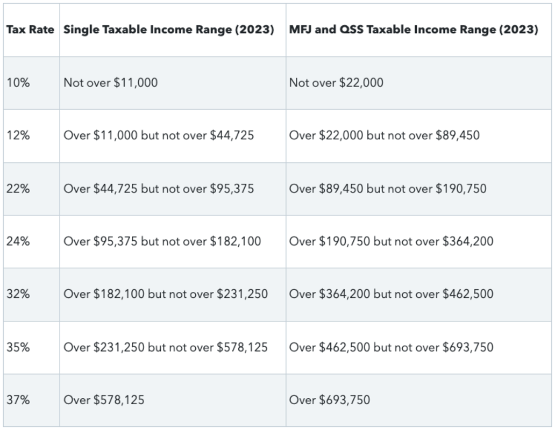
Task: Click 'Over $22,000 but not over $89,450'
Action: pyautogui.click(x=384, y=135)
